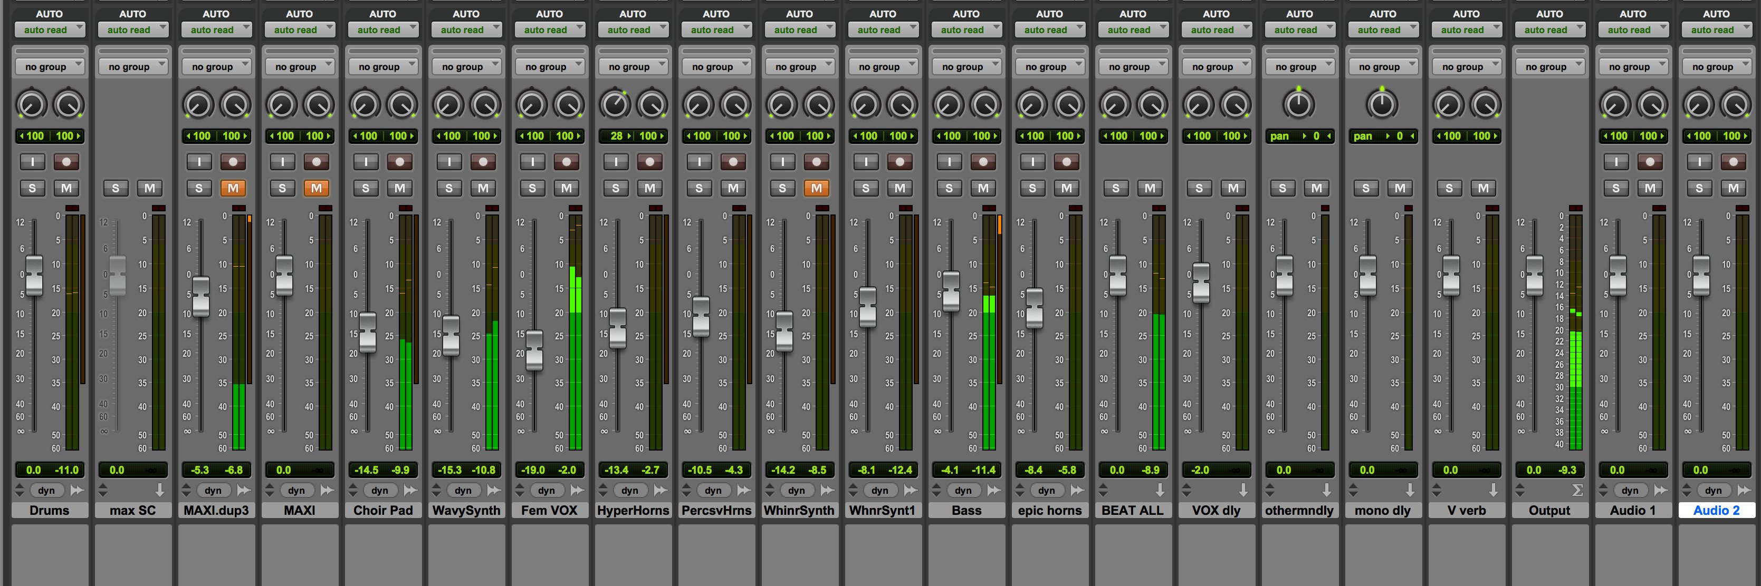The image size is (1761, 586).
Task: Click the VOX dly volume fader
Action: (1201, 282)
